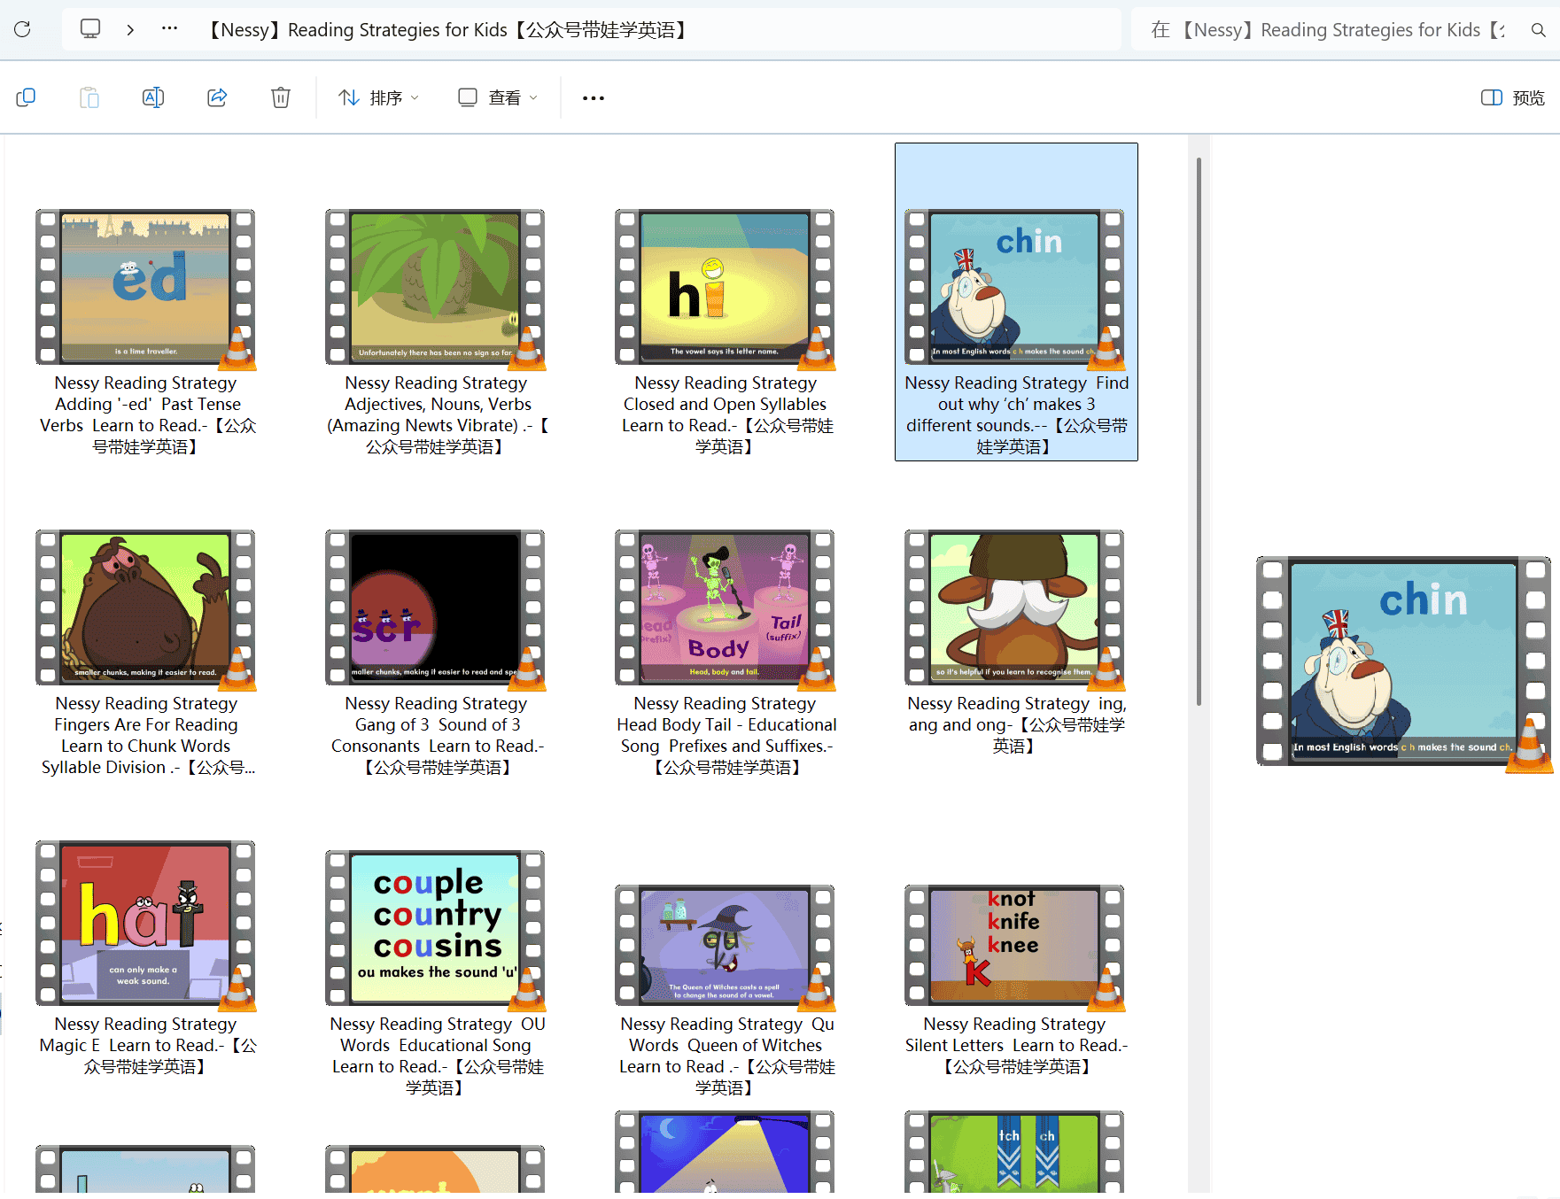The image size is (1560, 1199).
Task: Click the 'Find out why ch makes 3' file name
Action: coord(1015,414)
